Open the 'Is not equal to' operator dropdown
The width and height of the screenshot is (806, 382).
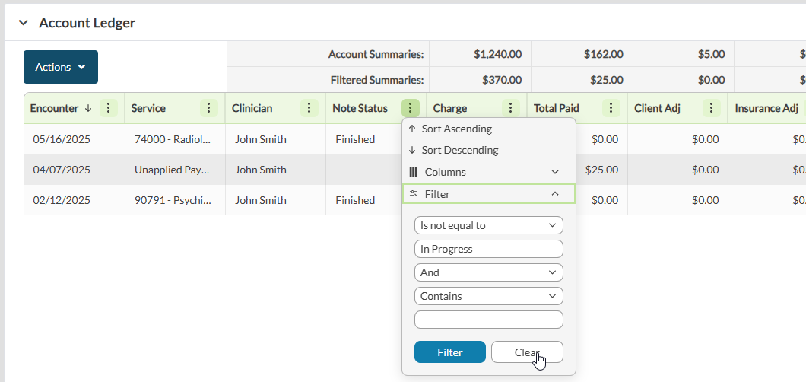[488, 225]
